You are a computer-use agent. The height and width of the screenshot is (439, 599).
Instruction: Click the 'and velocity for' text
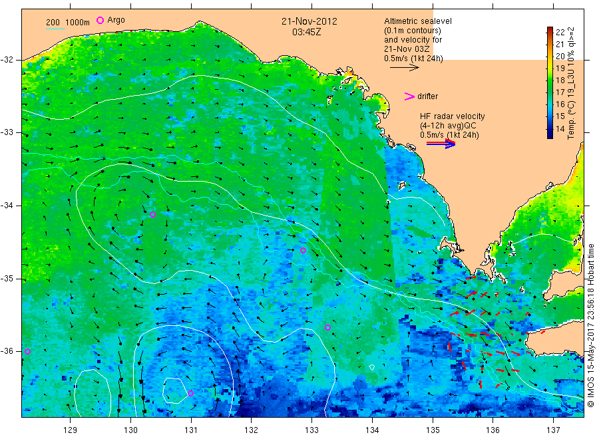413,40
